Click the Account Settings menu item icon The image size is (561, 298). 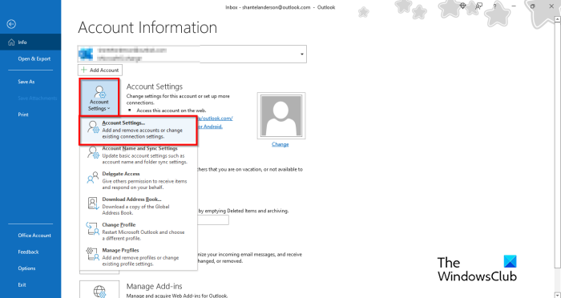point(94,127)
